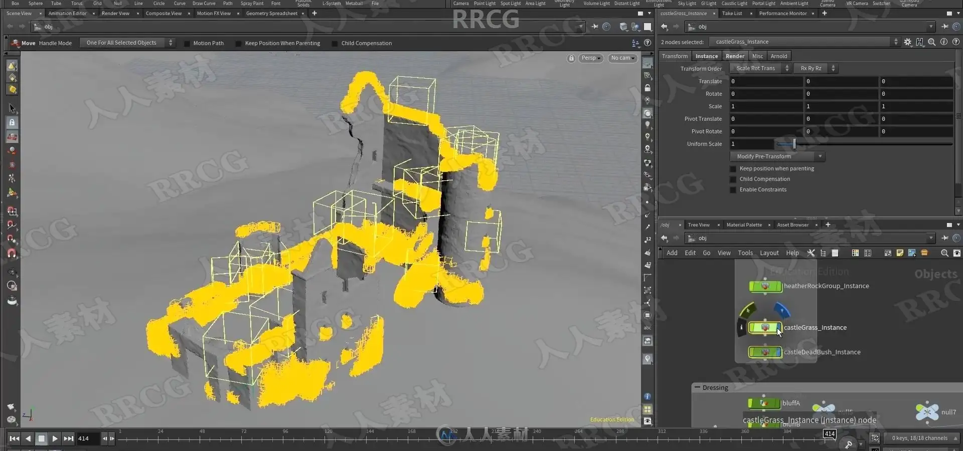The image size is (963, 451).
Task: Show node info from parameter pane
Action: click(944, 42)
